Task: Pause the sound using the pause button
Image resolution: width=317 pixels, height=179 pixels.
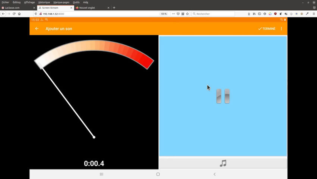Action: click(x=223, y=96)
